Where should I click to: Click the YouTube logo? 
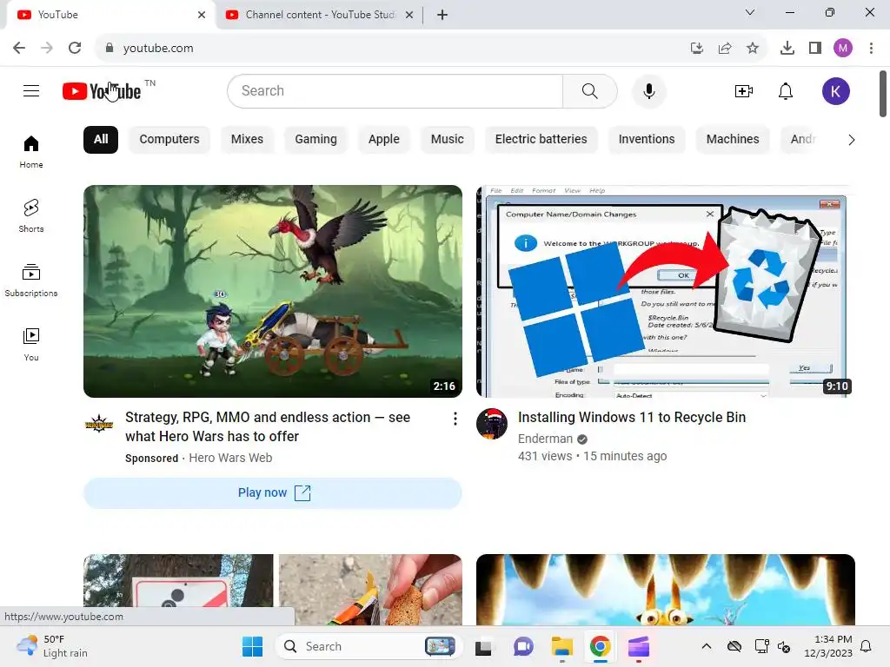click(x=102, y=90)
